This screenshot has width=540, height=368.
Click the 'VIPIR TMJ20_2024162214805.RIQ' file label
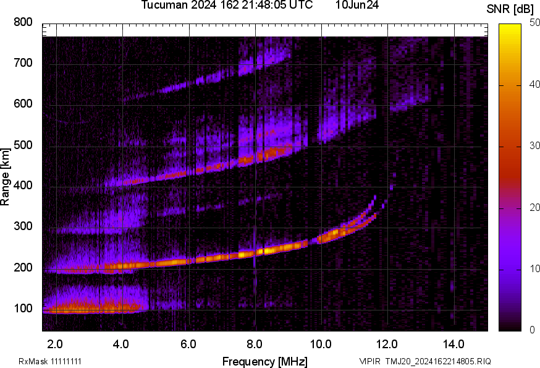[425, 361]
